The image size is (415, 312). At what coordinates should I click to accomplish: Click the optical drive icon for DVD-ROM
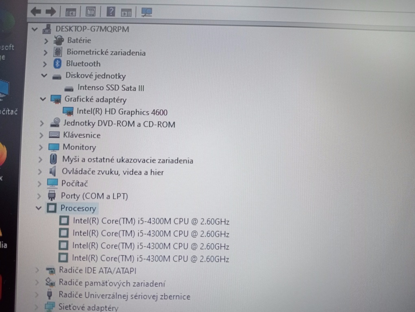tap(55, 123)
